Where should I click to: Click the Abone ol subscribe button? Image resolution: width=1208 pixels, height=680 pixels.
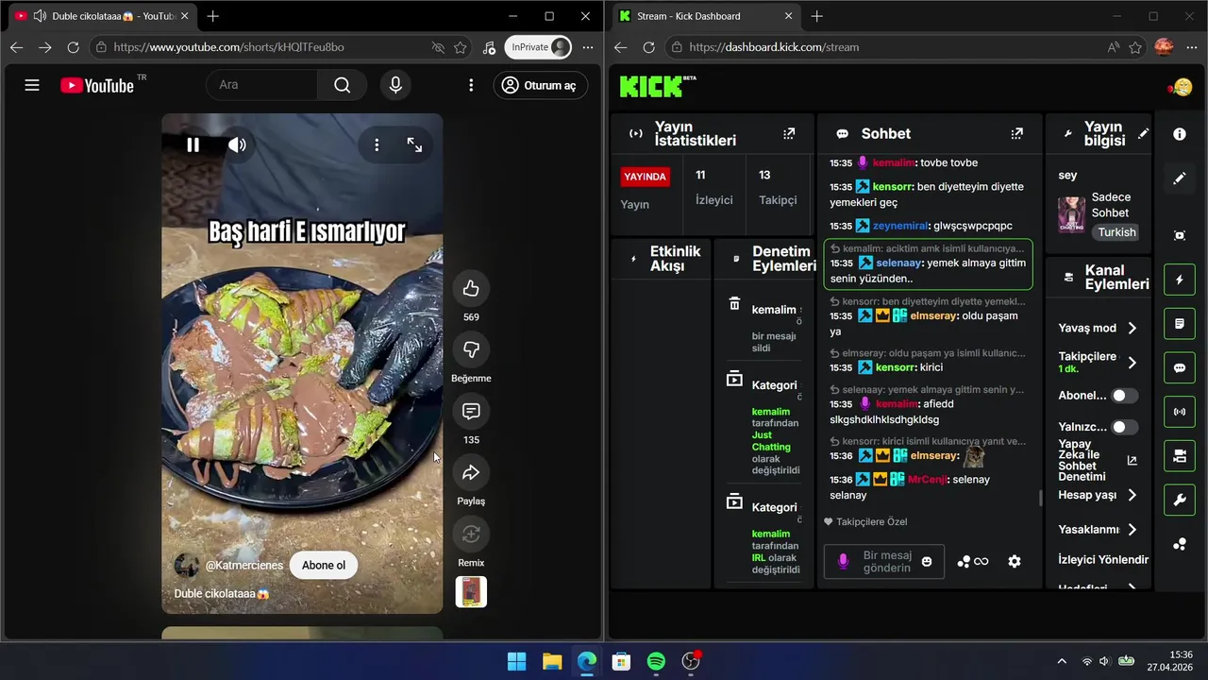pos(324,565)
